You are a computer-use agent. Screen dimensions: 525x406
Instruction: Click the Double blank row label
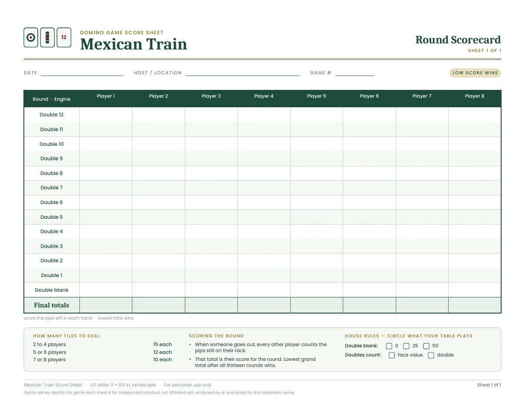pyautogui.click(x=52, y=290)
